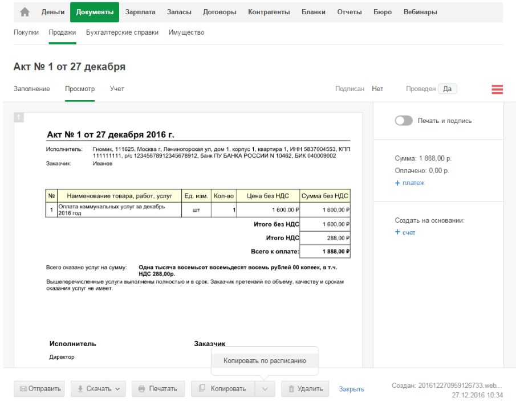516x402 pixels.
Task: Toggle the Печать и подпись switch
Action: [404, 121]
